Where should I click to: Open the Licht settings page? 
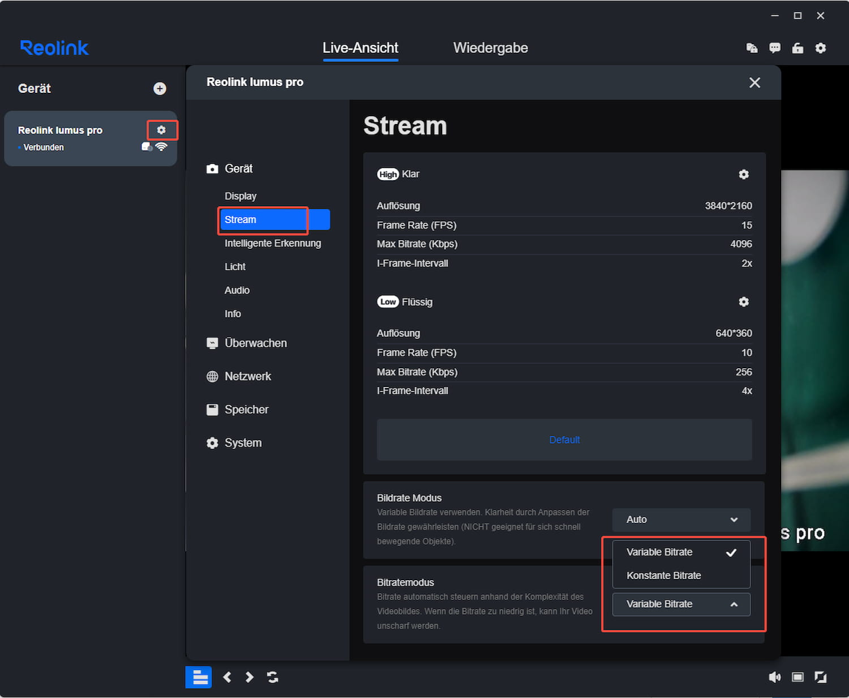coord(235,267)
